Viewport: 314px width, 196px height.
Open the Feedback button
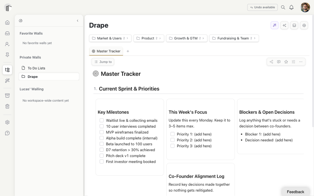pyautogui.click(x=295, y=192)
